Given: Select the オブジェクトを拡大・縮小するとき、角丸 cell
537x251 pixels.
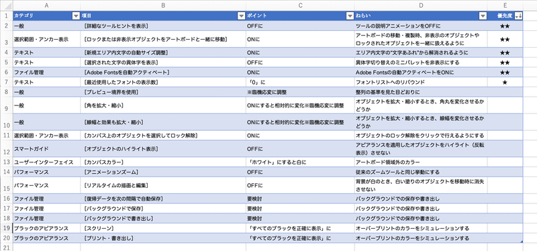Looking at the screenshot, I should tap(421, 105).
